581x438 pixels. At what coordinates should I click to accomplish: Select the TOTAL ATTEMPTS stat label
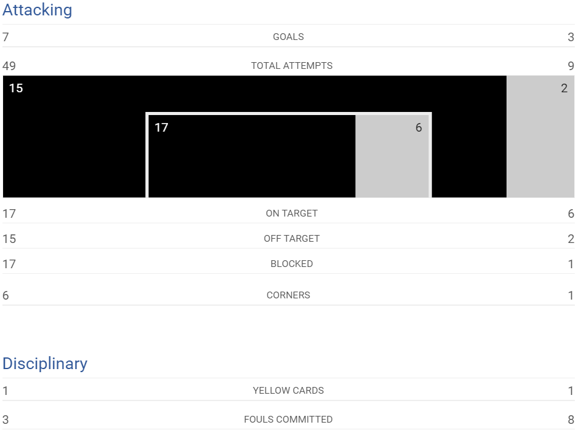[292, 66]
